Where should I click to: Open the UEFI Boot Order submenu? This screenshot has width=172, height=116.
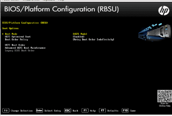coord(15,45)
